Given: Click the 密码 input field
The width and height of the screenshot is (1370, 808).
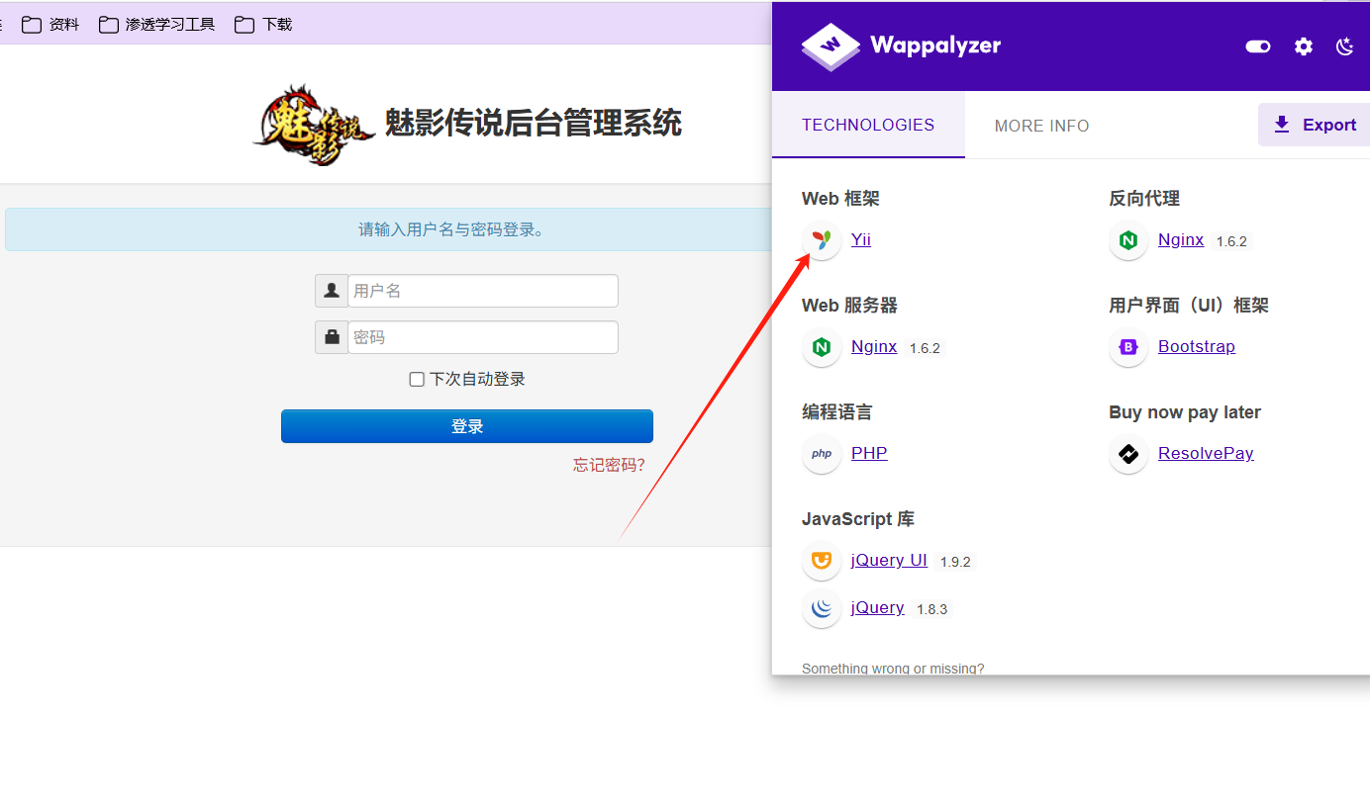Looking at the screenshot, I should pyautogui.click(x=483, y=337).
